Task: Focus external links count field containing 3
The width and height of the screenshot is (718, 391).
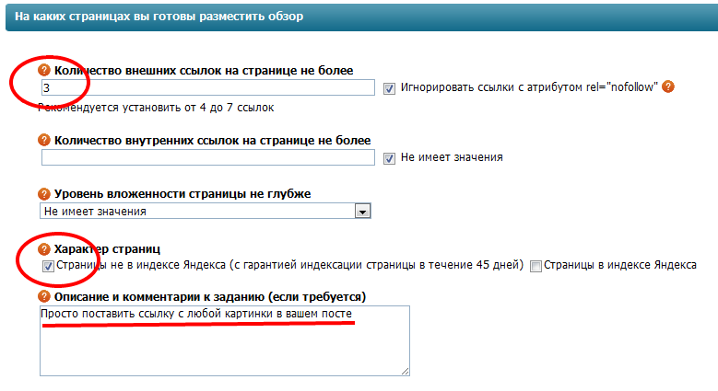Action: [x=207, y=87]
